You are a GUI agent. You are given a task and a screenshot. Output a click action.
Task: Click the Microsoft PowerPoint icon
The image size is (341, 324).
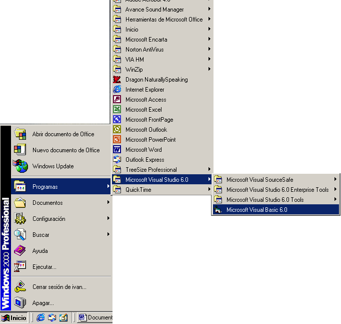pos(117,140)
